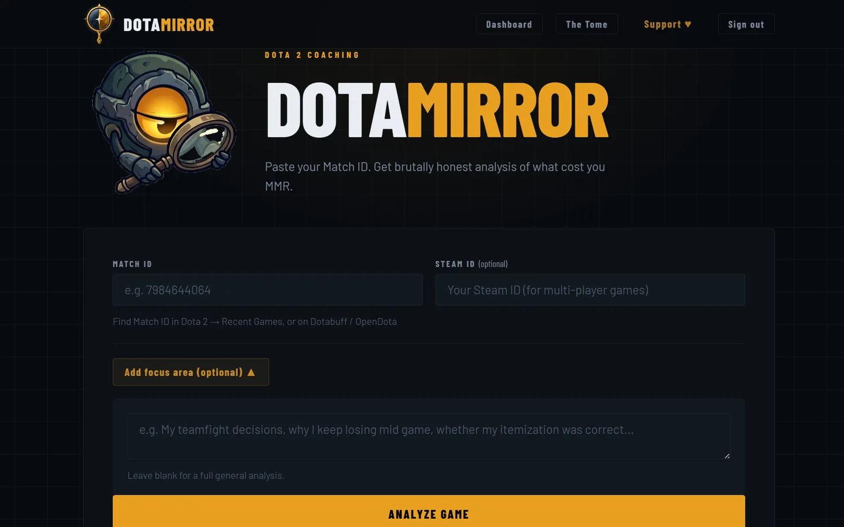Click the 'MATCH ID' field label

(132, 264)
